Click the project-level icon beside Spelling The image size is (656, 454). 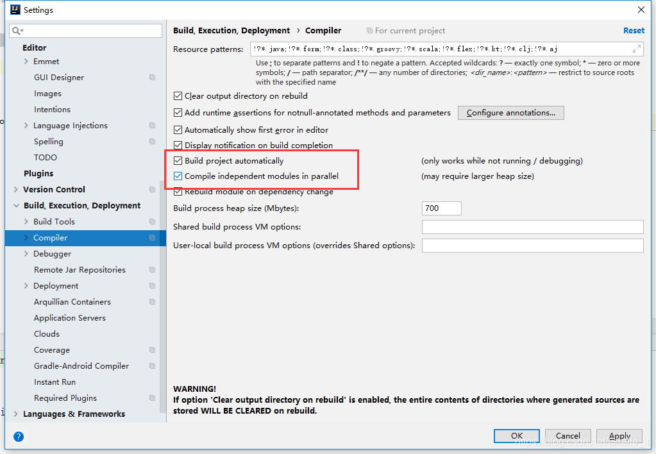coord(152,142)
